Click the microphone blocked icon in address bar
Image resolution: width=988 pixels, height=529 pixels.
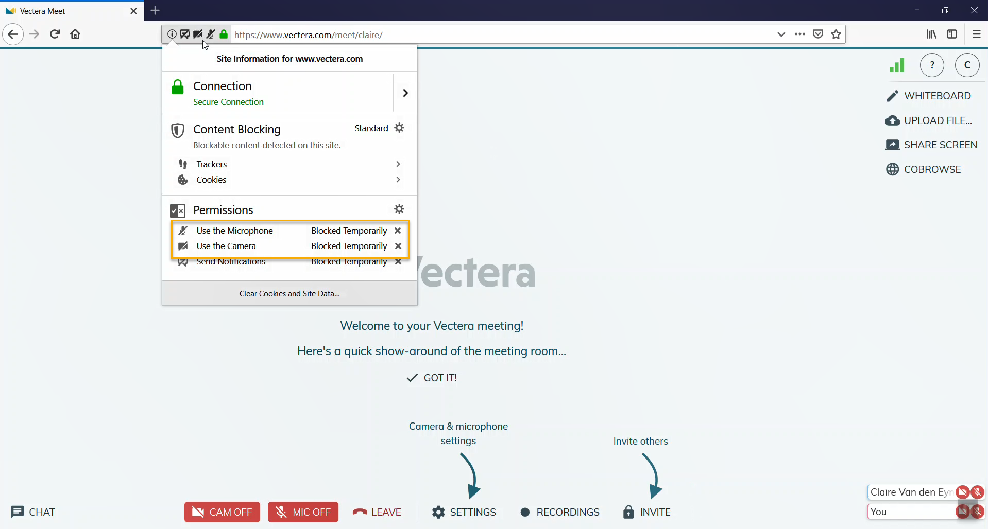[x=211, y=34]
